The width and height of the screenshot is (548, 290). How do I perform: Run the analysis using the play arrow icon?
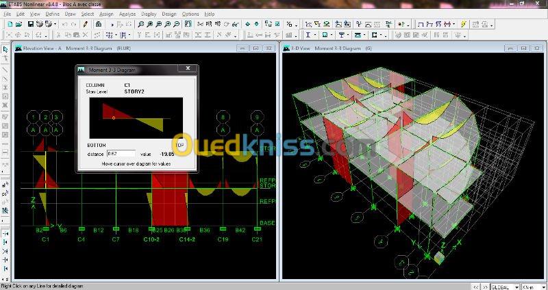pyautogui.click(x=112, y=25)
